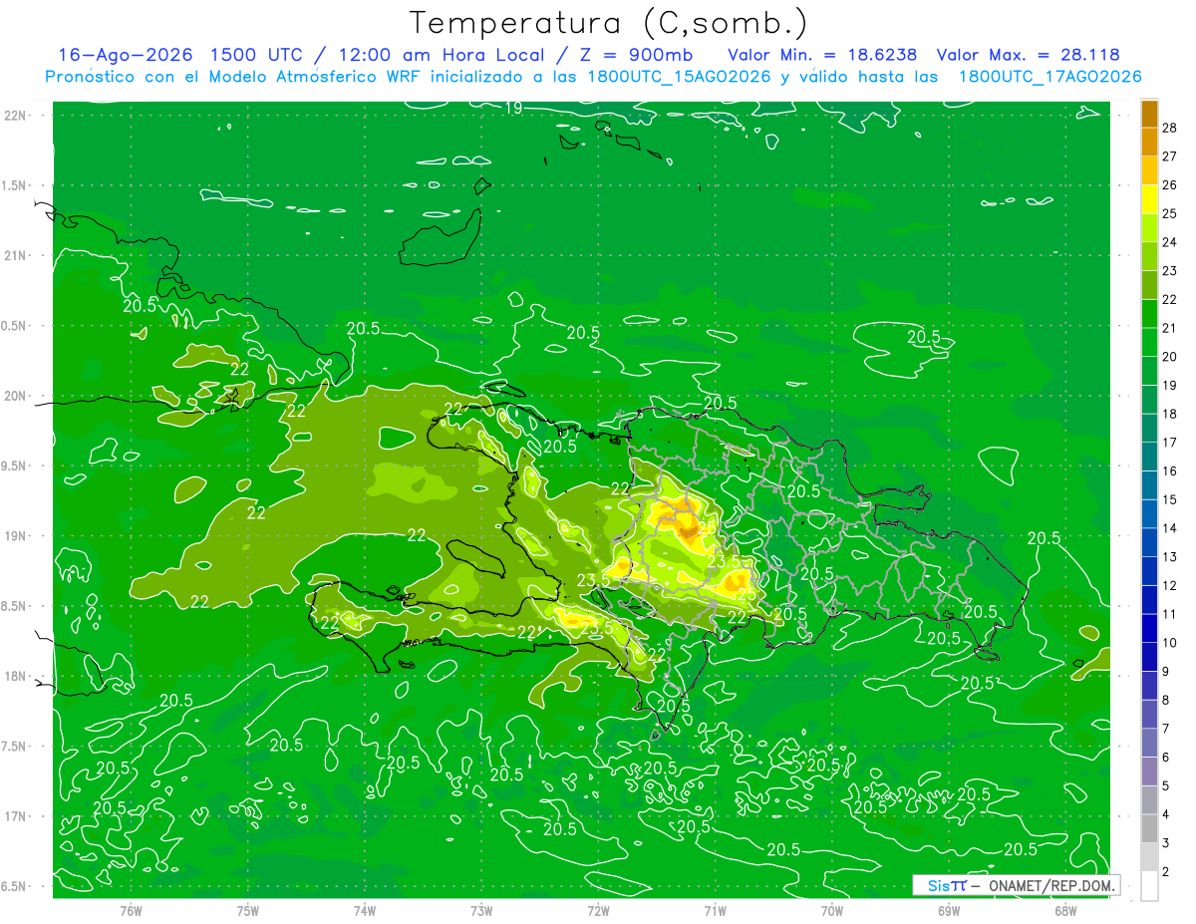Click legend value 12

1169,585
